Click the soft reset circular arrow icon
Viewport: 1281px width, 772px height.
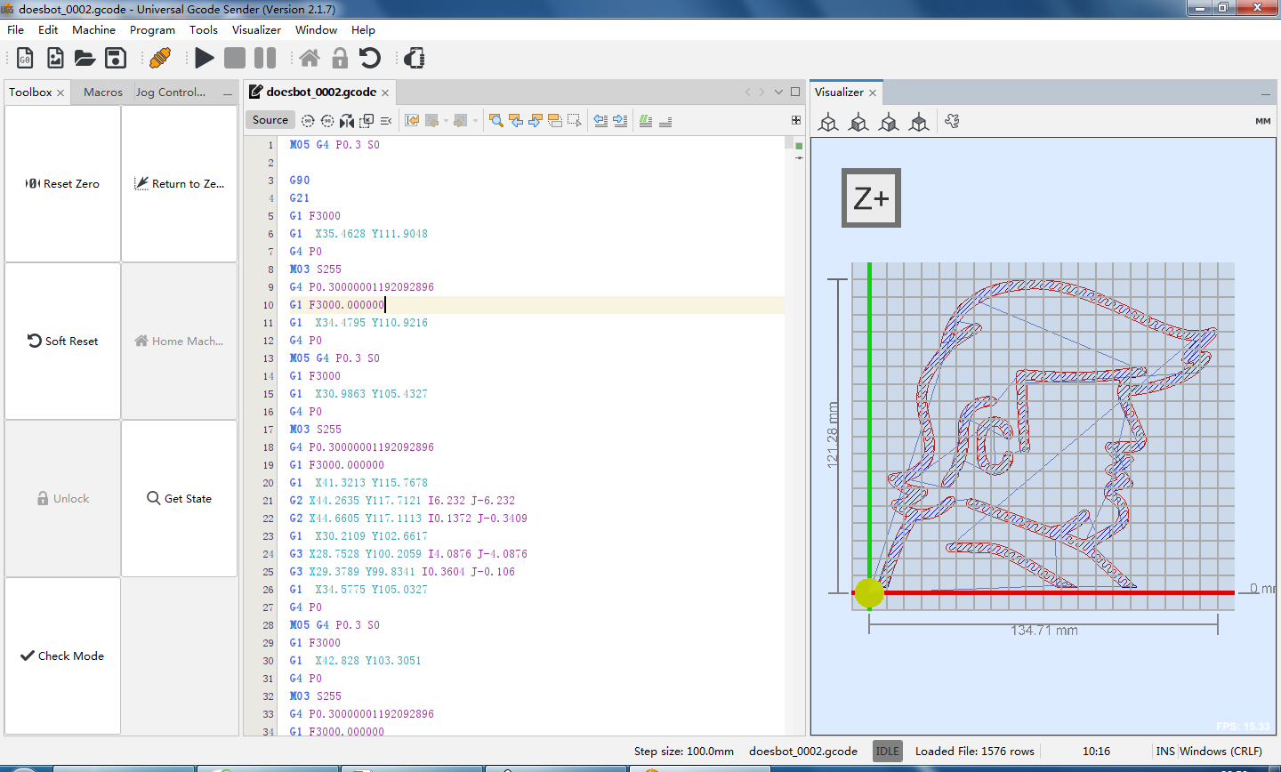click(x=369, y=59)
